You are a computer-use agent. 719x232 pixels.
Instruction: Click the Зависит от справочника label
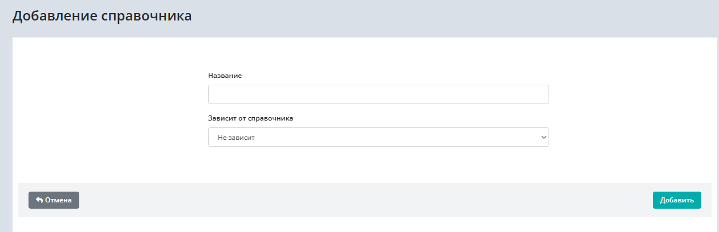[x=250, y=118]
